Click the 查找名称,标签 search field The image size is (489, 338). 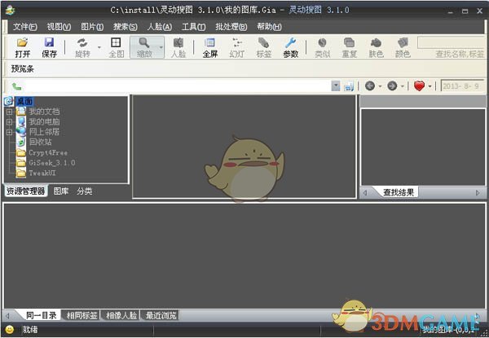pyautogui.click(x=451, y=43)
